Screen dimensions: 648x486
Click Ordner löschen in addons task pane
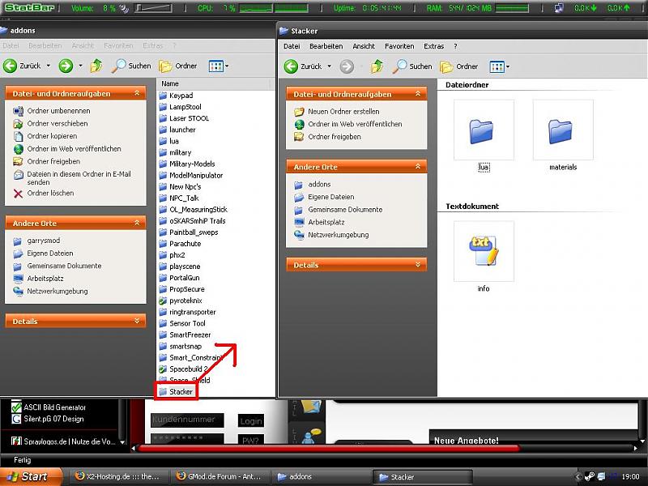tap(50, 194)
